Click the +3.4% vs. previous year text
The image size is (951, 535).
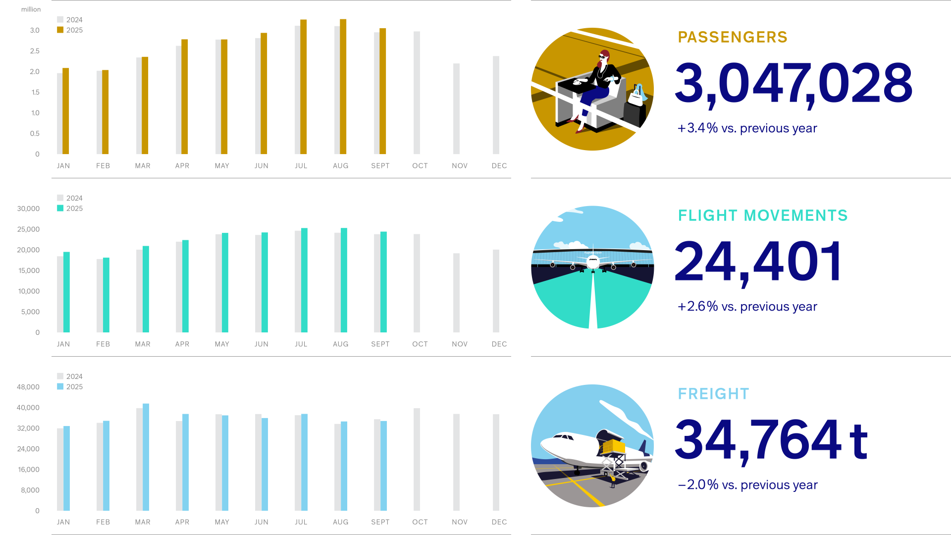pos(747,128)
